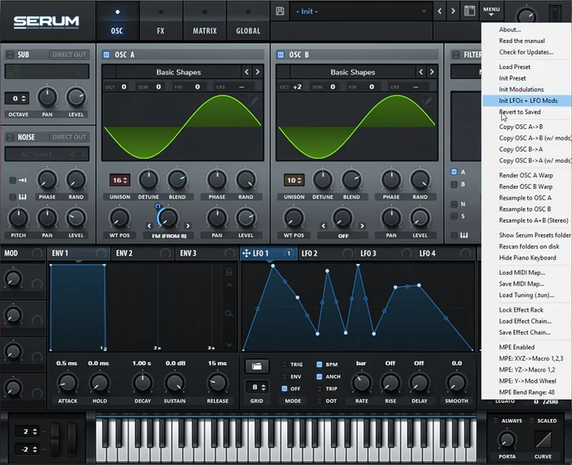Viewport: 572px width, 465px height.
Task: Toggle LFO ANCH checkbox
Action: [x=319, y=377]
